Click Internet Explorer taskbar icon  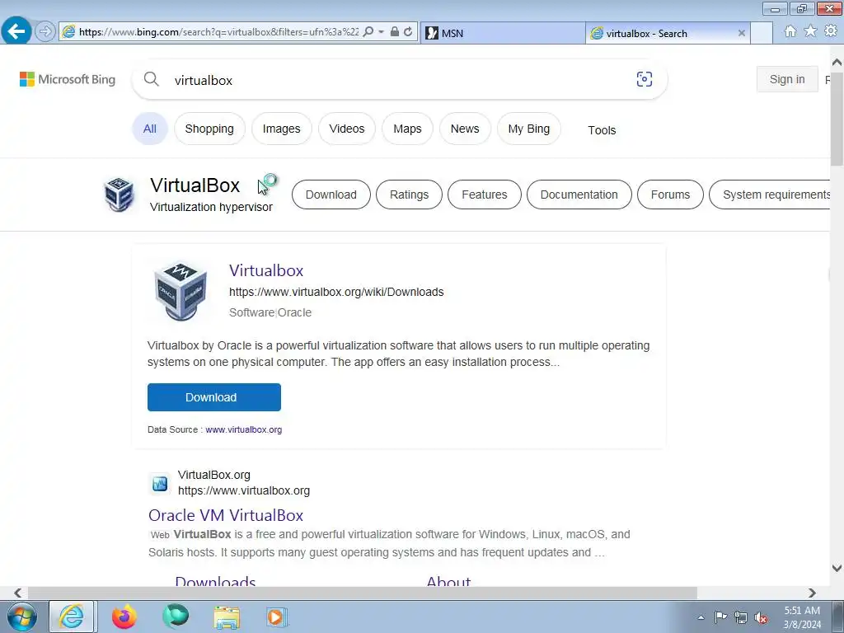[73, 617]
